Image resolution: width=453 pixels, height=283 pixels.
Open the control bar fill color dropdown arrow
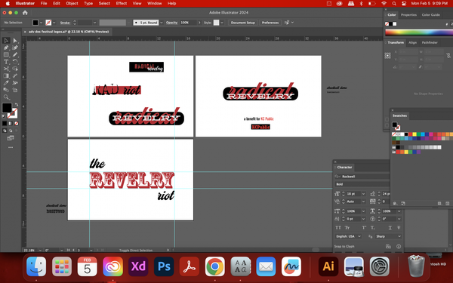[x=41, y=23]
